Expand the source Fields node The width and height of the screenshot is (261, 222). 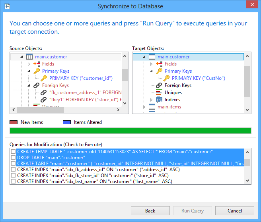pyautogui.click(x=29, y=64)
